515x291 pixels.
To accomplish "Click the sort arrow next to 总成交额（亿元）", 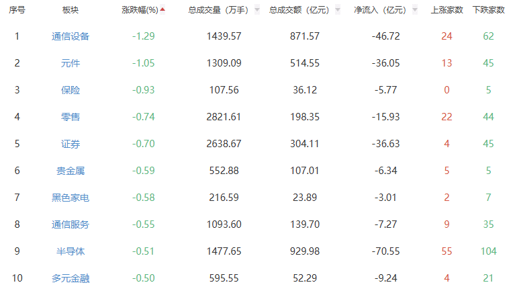I will (x=337, y=11).
